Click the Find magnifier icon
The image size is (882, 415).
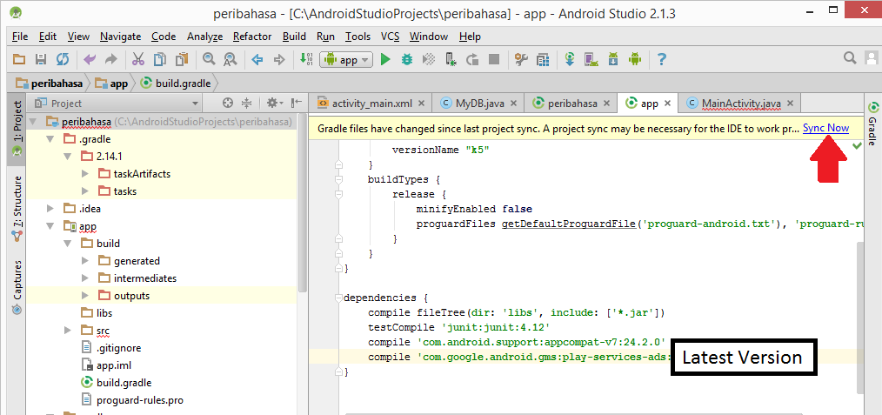pyautogui.click(x=209, y=59)
